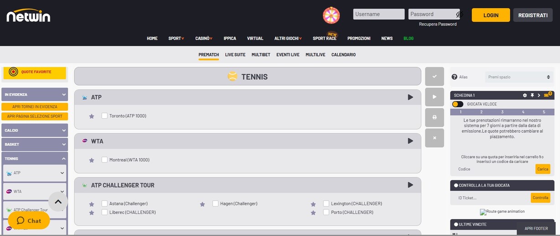Expand the ATP item in the sidebar

tap(35, 173)
